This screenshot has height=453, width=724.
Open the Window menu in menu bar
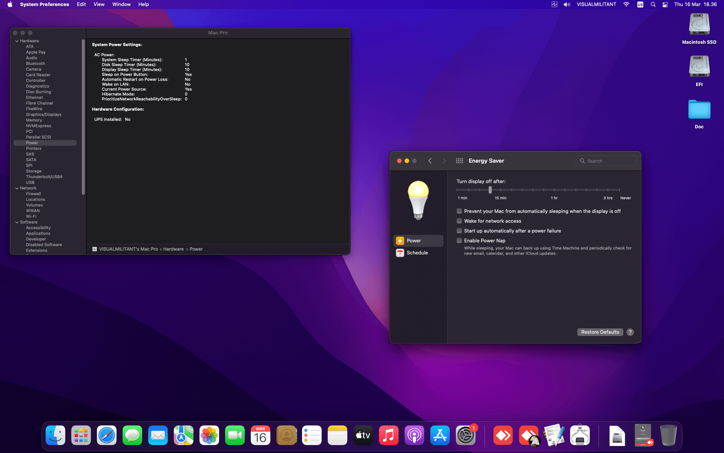[121, 5]
